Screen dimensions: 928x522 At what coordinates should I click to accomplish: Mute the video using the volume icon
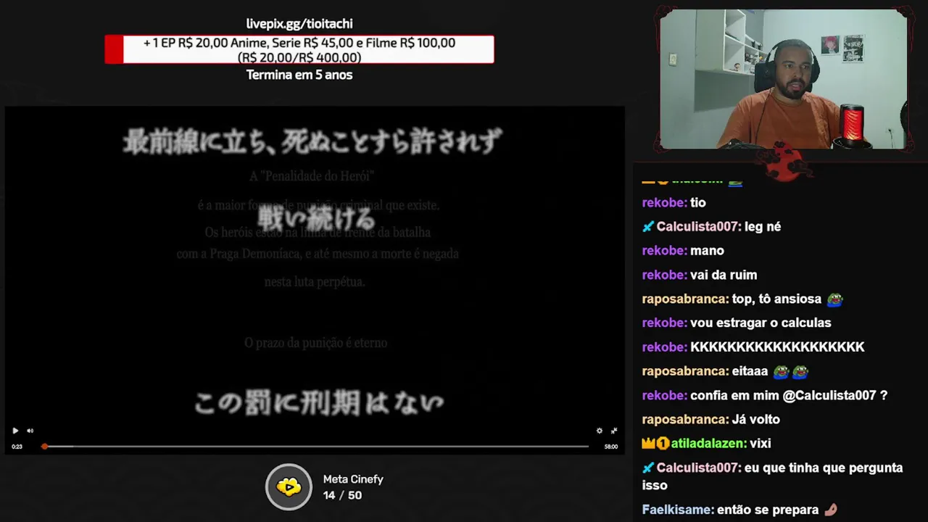(30, 431)
